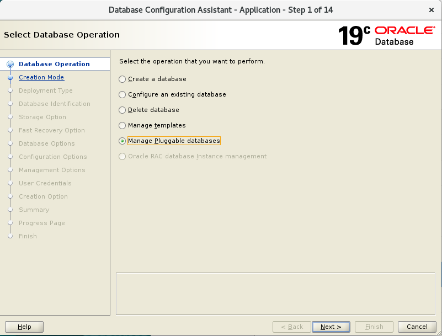Click the 'Select the operation that you want to perform' text
Viewport: 442px width, 336px height.
coord(192,61)
